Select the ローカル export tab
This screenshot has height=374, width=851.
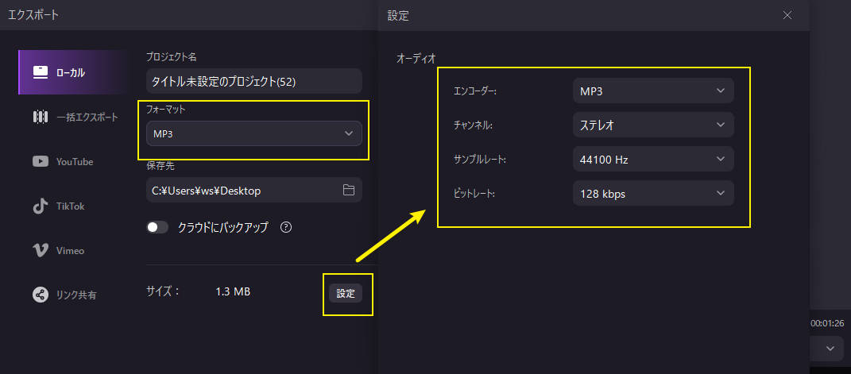point(73,72)
